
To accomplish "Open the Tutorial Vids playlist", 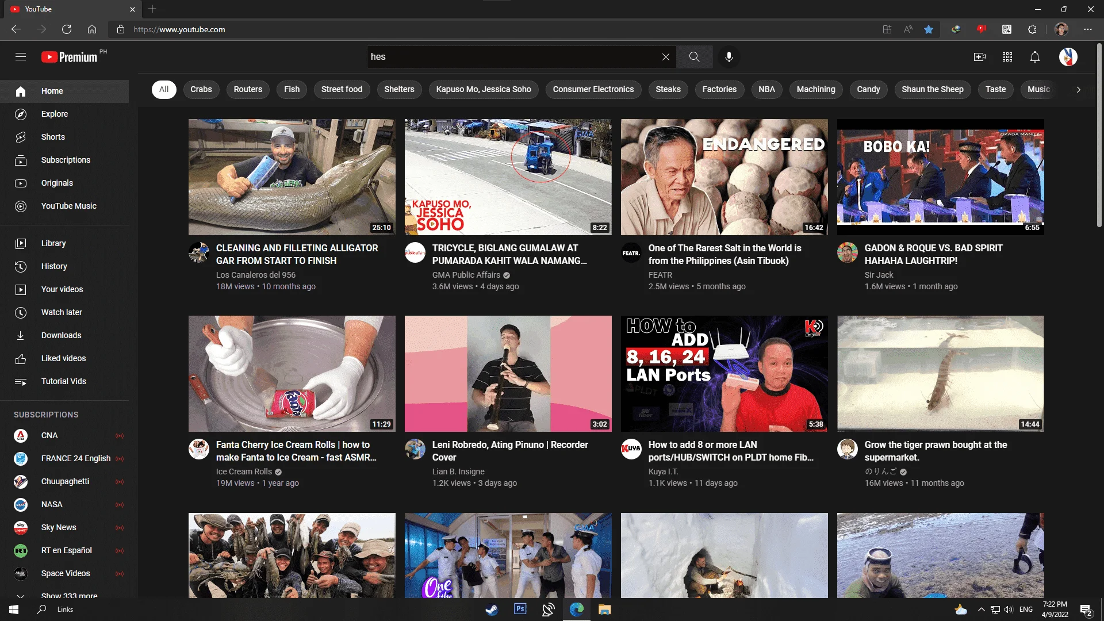I will (64, 381).
